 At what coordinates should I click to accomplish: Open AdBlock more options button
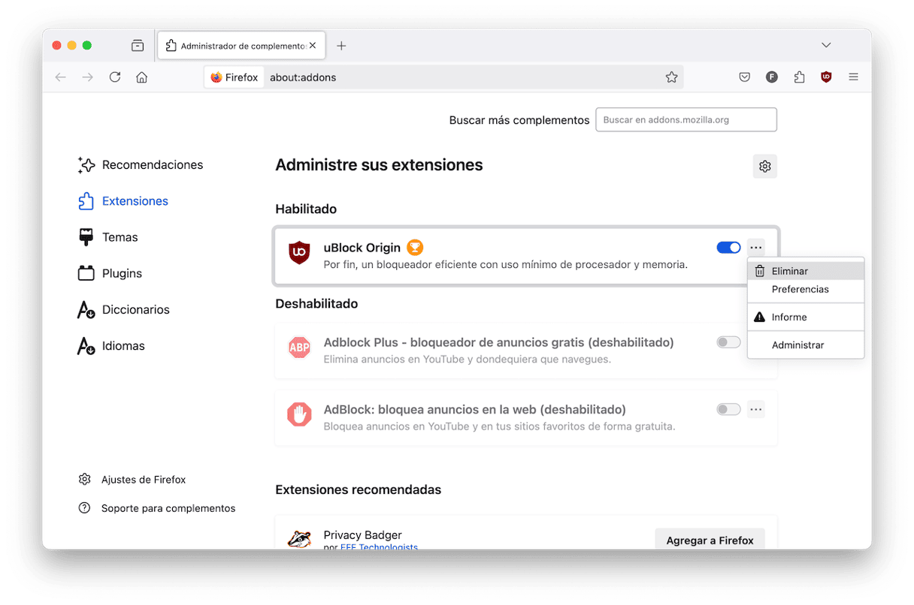coord(756,410)
